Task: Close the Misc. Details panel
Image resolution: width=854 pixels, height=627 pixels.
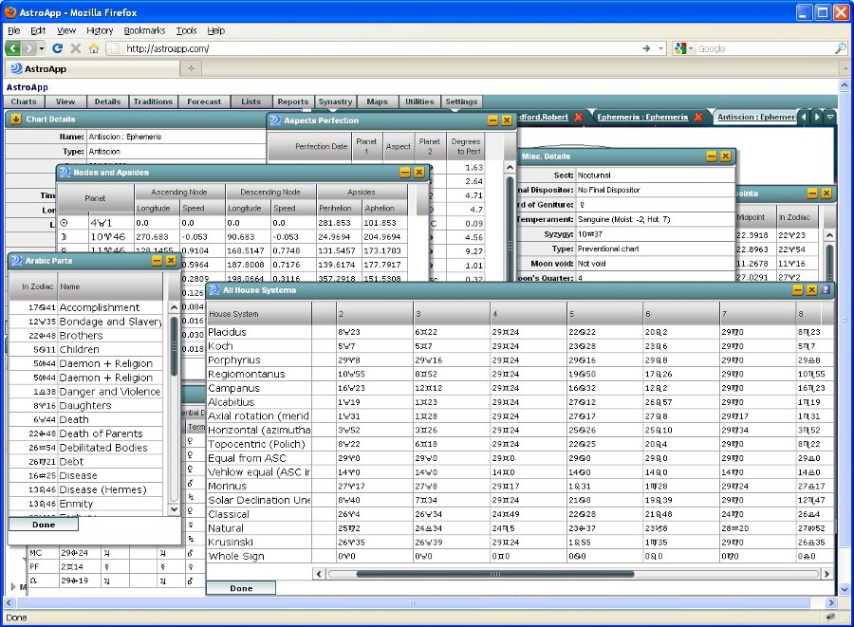Action: 725,156
